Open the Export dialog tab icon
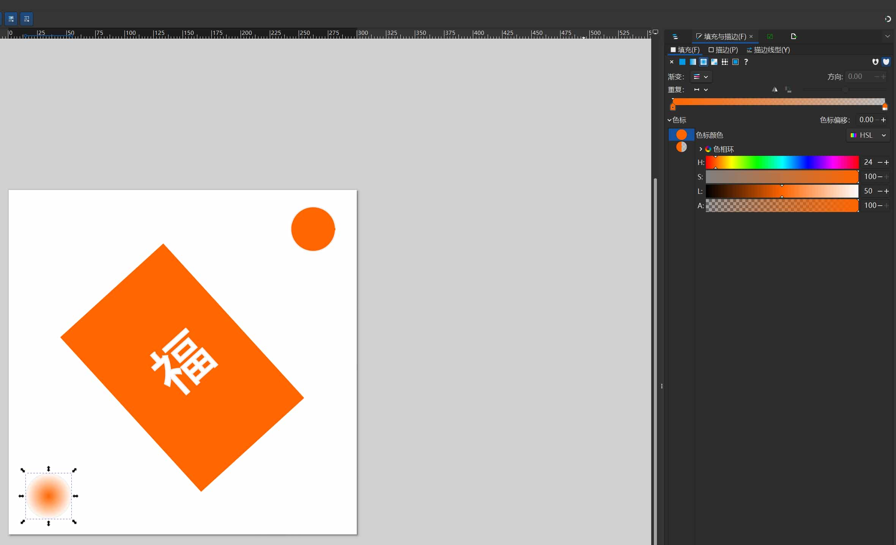The height and width of the screenshot is (545, 896). (x=793, y=36)
